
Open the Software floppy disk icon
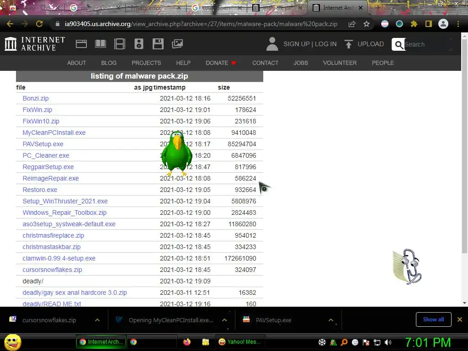point(158,44)
